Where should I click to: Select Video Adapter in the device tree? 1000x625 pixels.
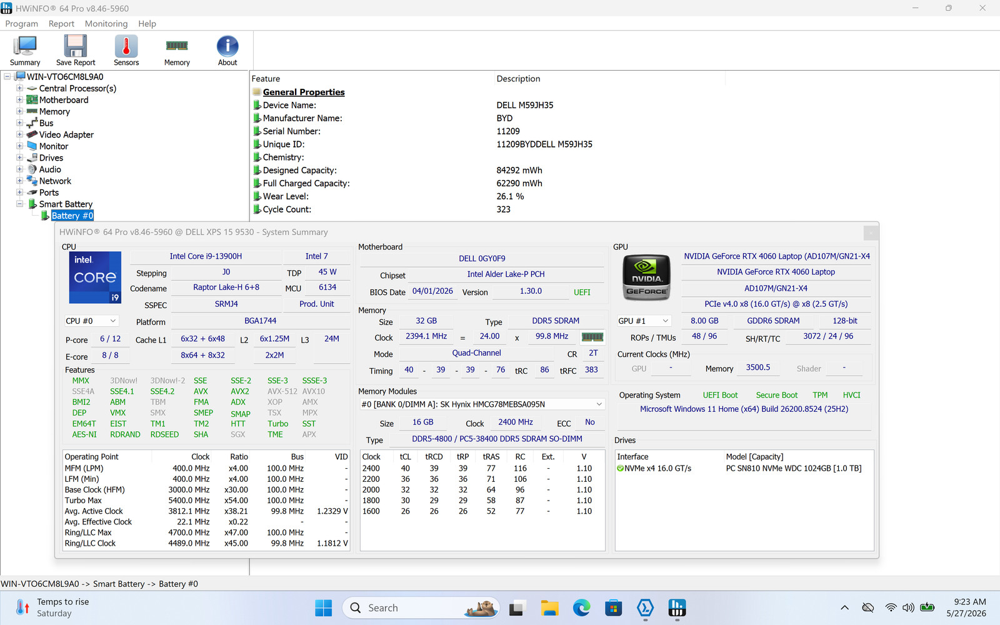coord(66,134)
